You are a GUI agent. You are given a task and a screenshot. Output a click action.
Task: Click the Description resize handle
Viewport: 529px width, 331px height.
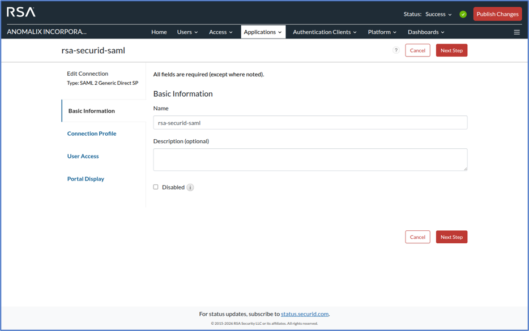[x=465, y=169]
